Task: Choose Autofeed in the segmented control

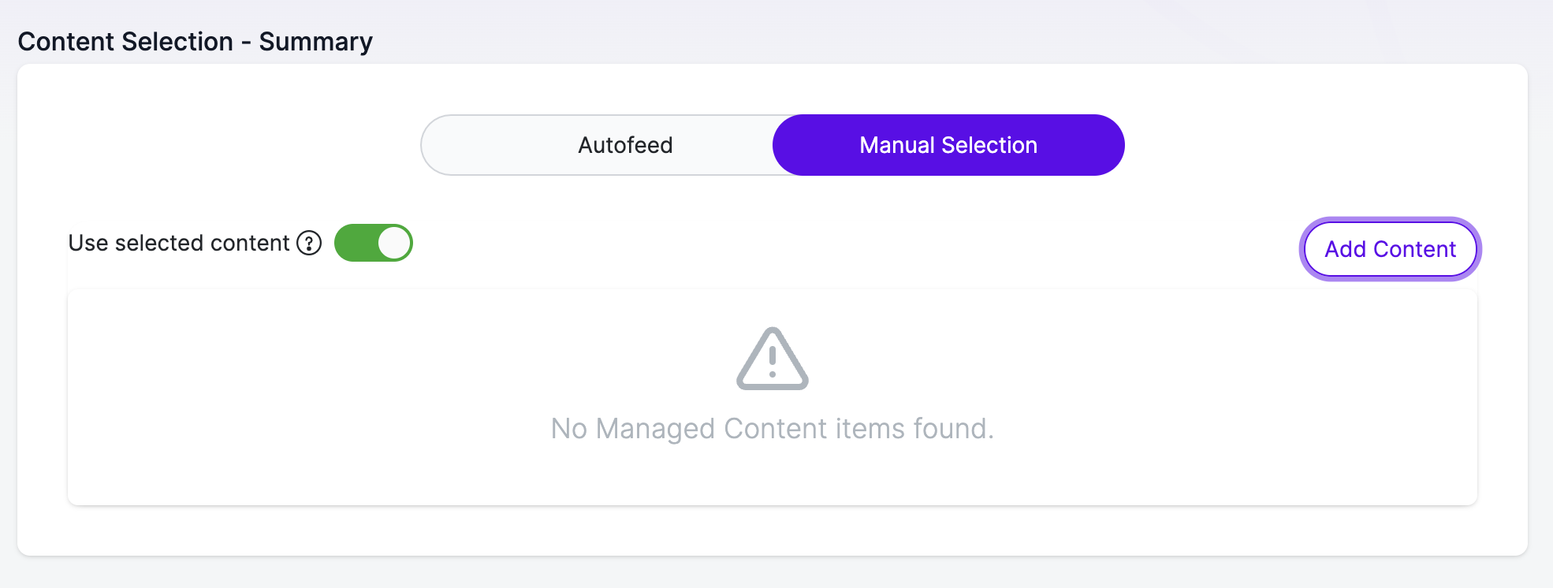Action: click(625, 145)
